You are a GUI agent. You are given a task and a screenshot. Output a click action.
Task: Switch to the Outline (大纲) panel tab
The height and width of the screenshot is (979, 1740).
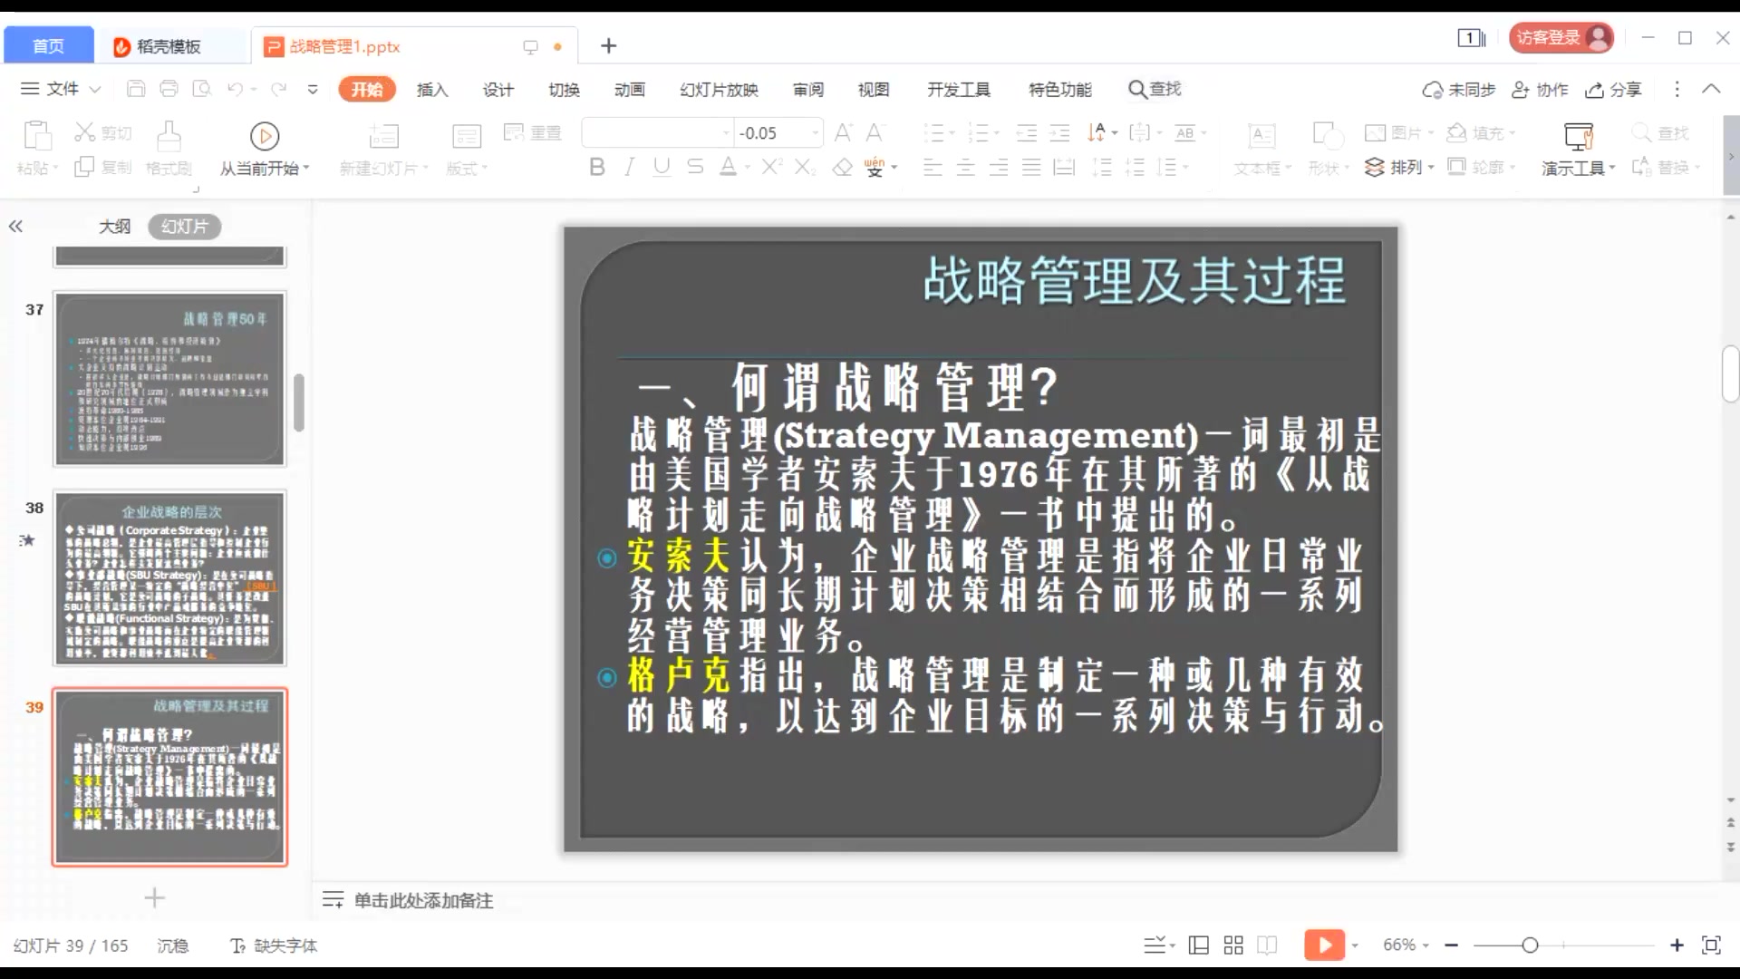point(114,227)
